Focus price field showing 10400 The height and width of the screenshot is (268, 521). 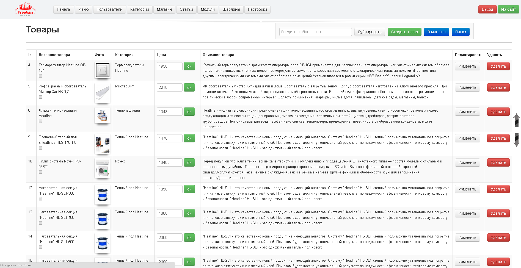coord(169,162)
